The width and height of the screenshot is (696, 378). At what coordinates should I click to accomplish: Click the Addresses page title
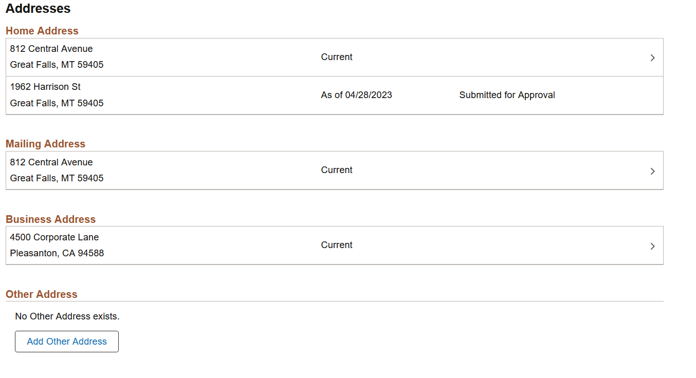click(x=38, y=9)
